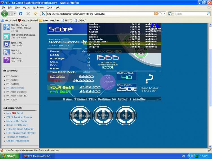Click the Spin It Up sidebar icon
This screenshot has width=212, height=159.
click(7, 44)
